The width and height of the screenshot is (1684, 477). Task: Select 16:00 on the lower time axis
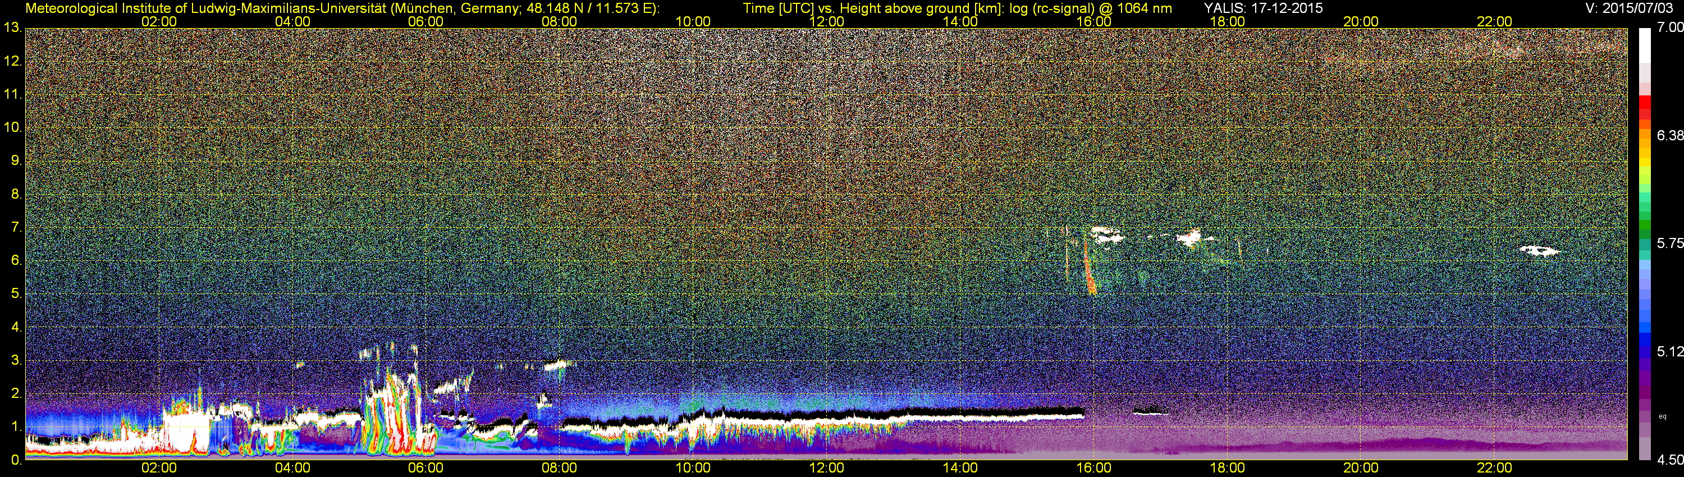point(1093,468)
